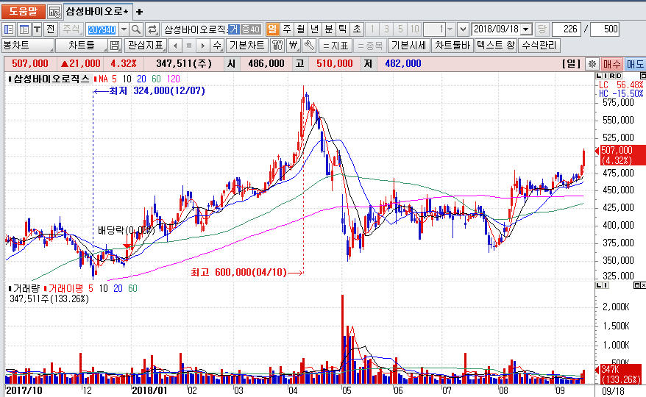This screenshot has height=397, width=646.
Task: Click the 도움말 help button
Action: (23, 12)
